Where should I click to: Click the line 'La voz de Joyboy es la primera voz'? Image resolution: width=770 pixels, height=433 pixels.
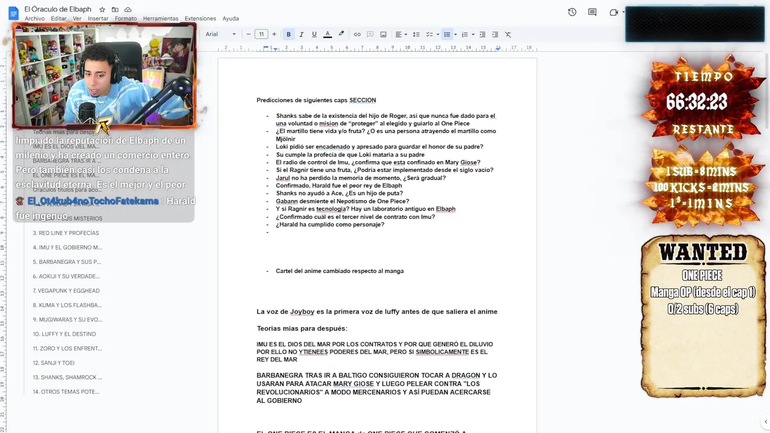pos(377,312)
